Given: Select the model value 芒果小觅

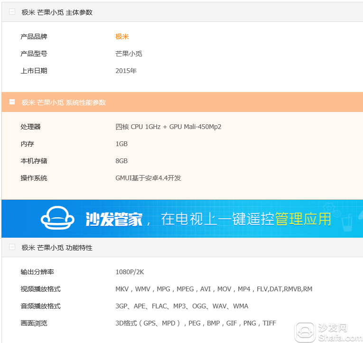Looking at the screenshot, I should click(x=129, y=54).
